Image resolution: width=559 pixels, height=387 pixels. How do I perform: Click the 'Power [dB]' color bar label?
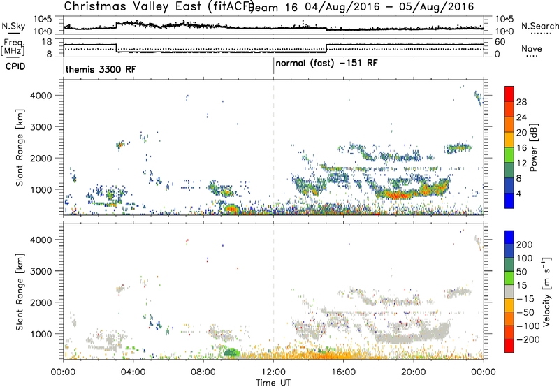click(x=533, y=147)
